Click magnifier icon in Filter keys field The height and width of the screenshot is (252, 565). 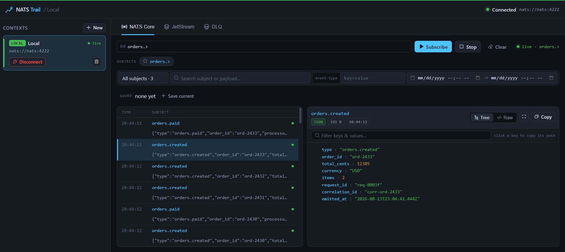point(317,136)
